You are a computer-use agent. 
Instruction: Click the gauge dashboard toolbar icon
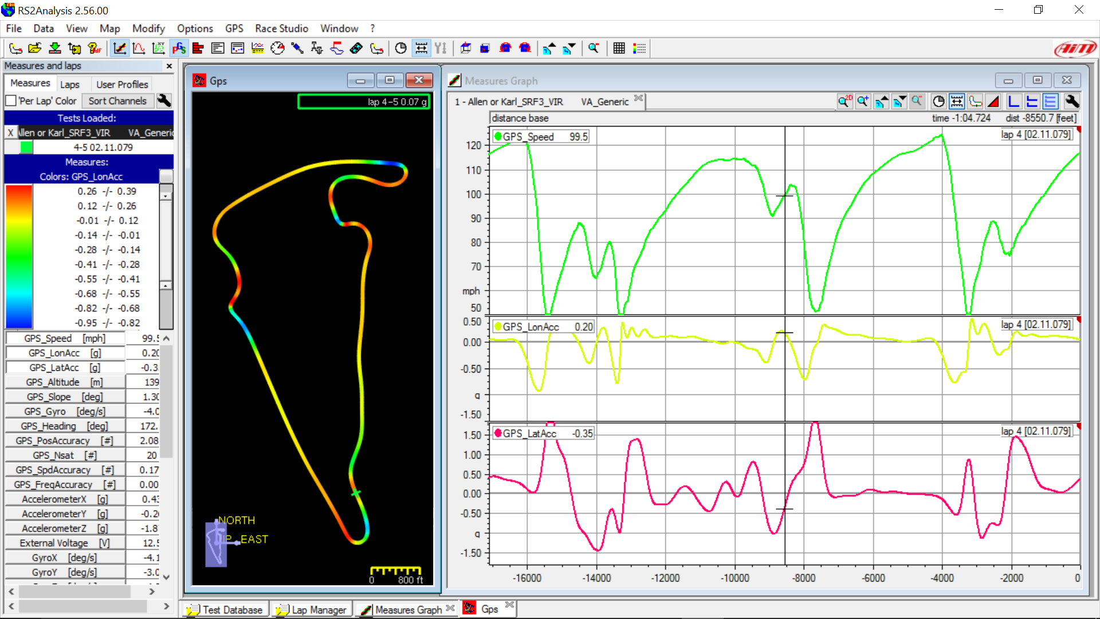point(277,49)
